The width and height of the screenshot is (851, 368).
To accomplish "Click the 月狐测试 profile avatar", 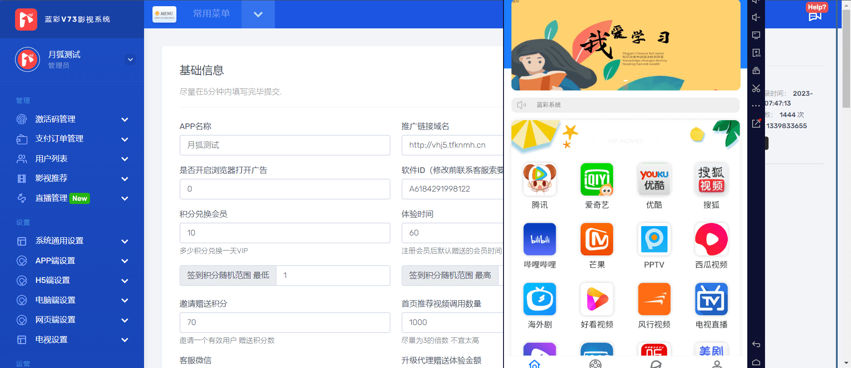I will 27,59.
